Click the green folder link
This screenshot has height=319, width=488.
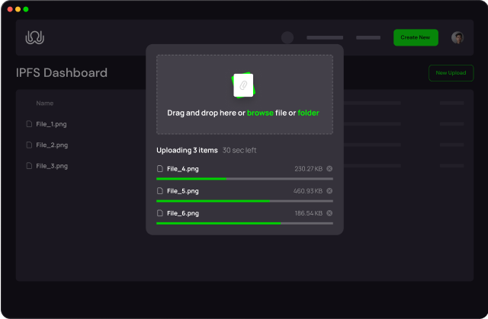[308, 113]
